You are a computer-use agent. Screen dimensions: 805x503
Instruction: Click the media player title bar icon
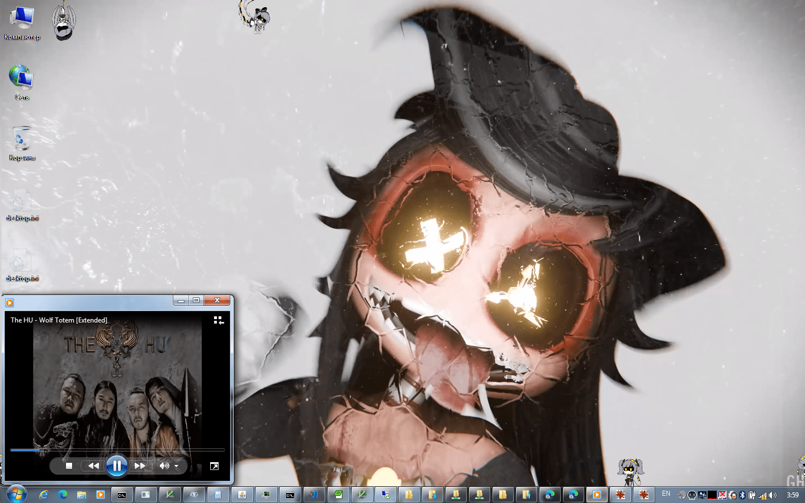click(x=10, y=303)
